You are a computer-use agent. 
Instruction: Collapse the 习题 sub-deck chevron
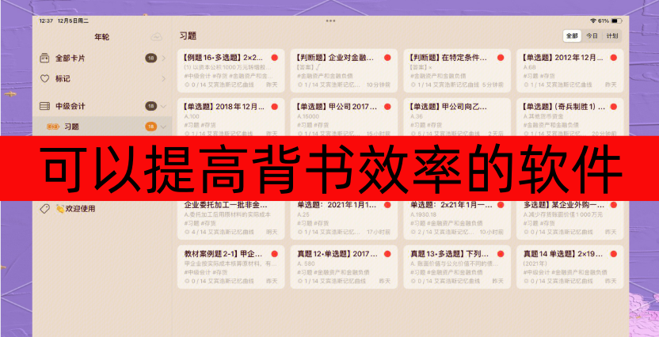tap(163, 127)
